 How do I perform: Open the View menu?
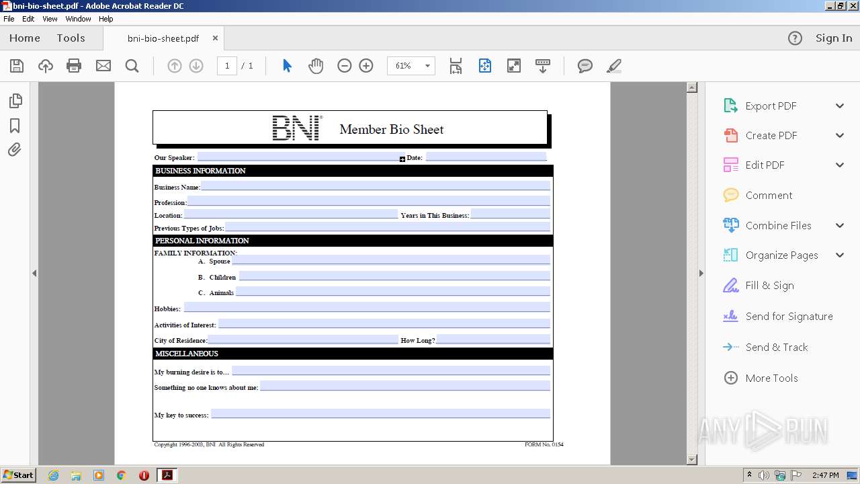coord(50,19)
